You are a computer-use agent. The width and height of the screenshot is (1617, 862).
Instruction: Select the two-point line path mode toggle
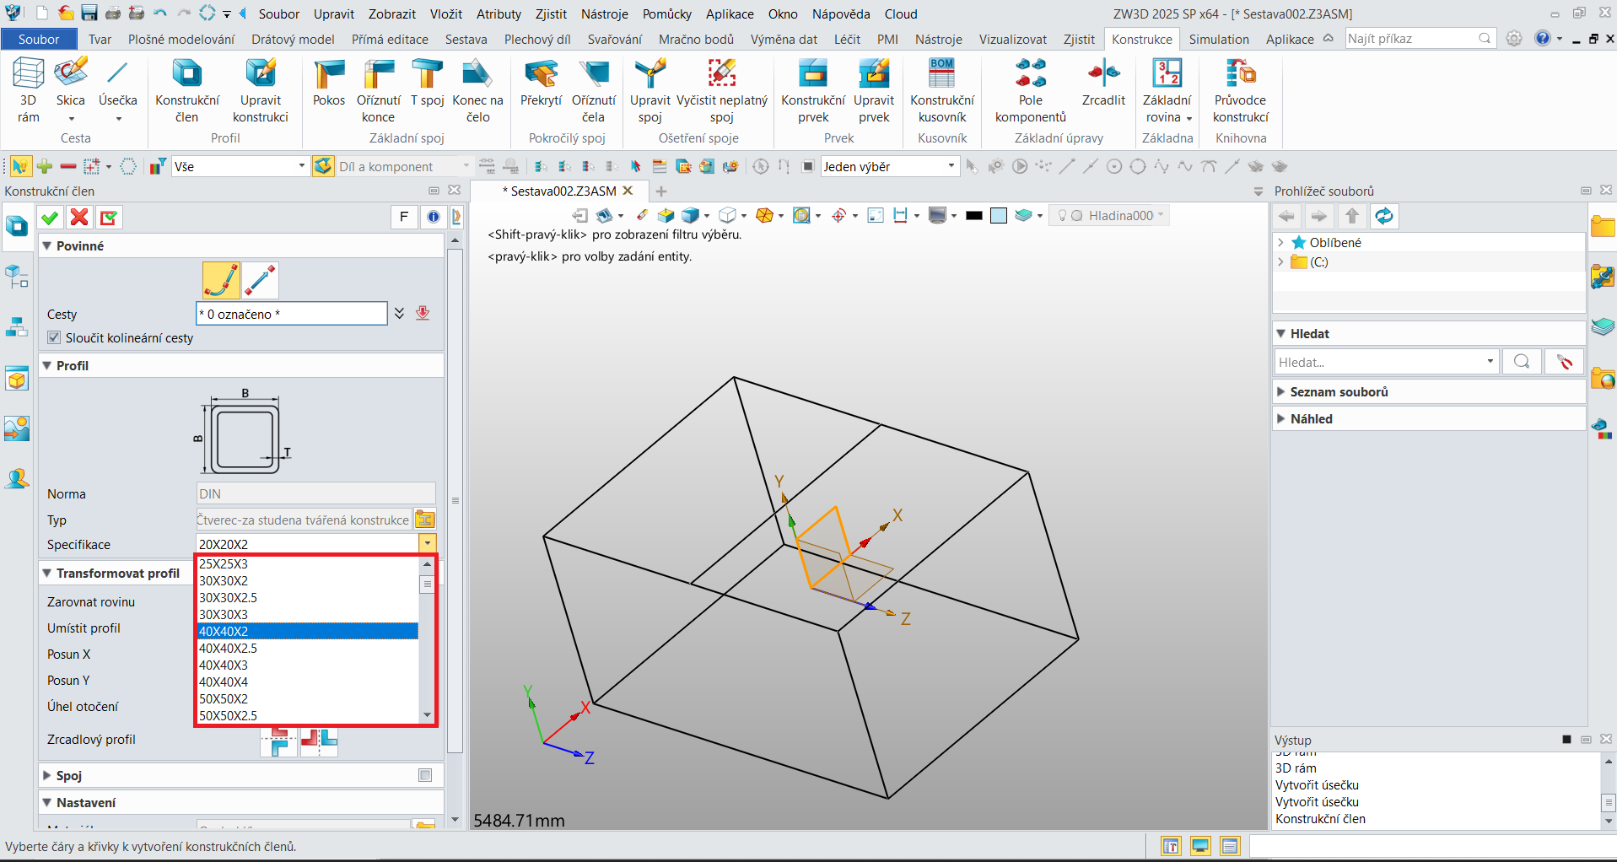click(260, 281)
